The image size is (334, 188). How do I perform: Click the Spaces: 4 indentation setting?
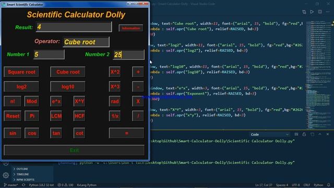pyautogui.click(x=282, y=185)
